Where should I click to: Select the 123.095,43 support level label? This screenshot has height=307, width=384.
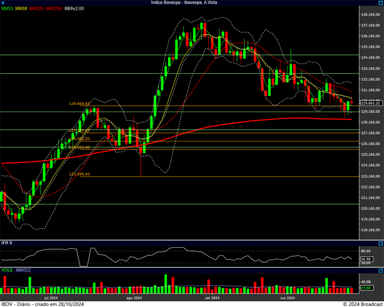[79, 174]
